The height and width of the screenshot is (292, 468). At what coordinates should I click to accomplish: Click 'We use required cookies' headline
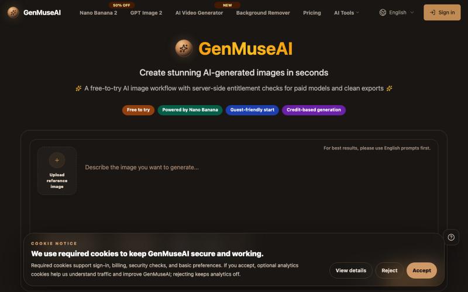(x=147, y=254)
